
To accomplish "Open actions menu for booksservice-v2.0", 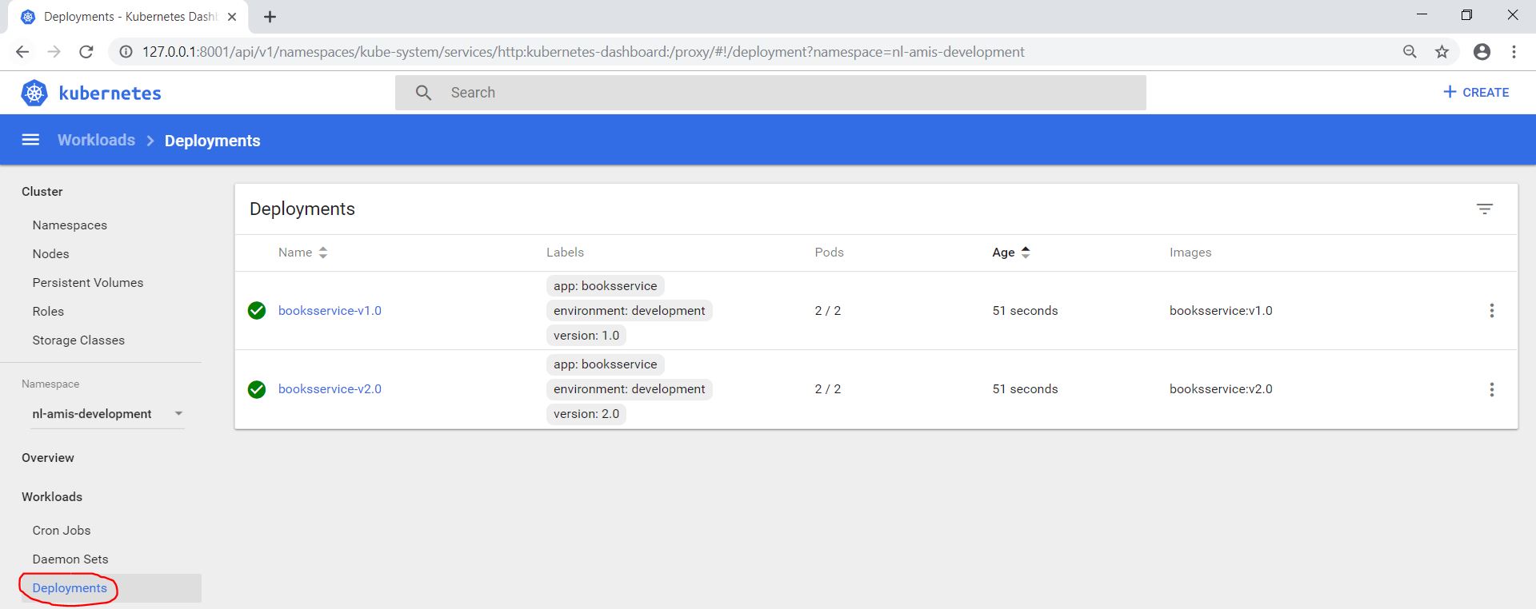I will point(1491,389).
